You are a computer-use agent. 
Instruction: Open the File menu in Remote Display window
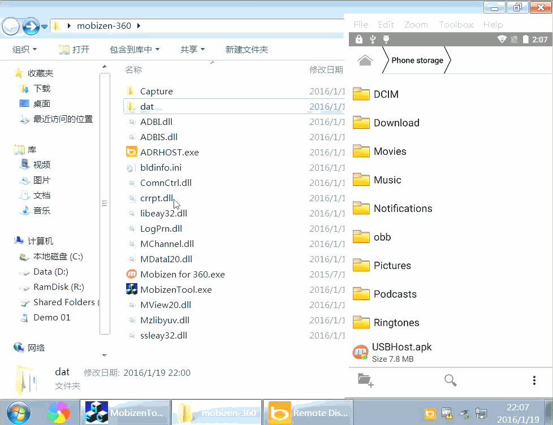(x=361, y=25)
